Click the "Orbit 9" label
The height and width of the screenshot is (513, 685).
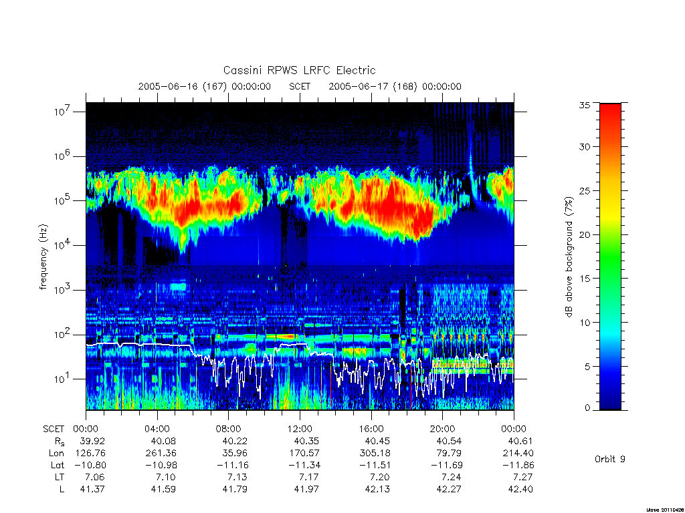coord(610,459)
